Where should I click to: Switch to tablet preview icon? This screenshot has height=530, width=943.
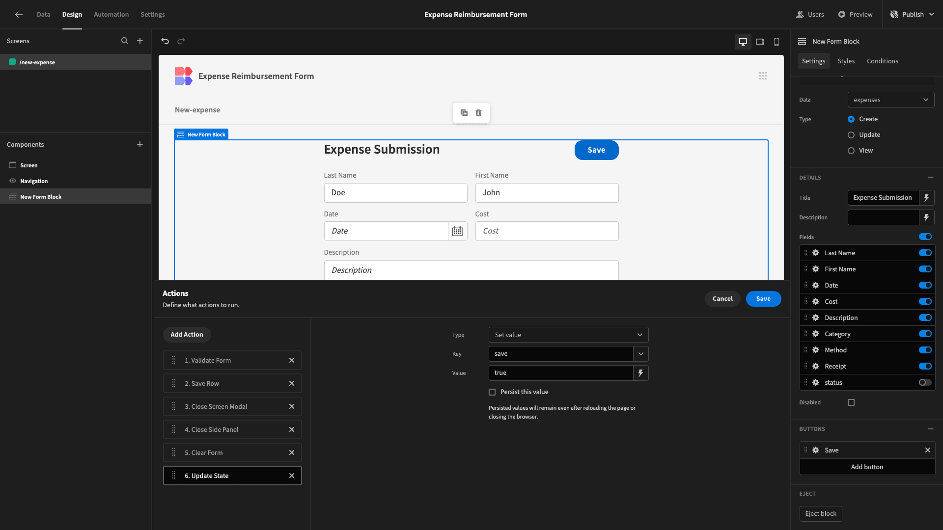click(x=760, y=42)
